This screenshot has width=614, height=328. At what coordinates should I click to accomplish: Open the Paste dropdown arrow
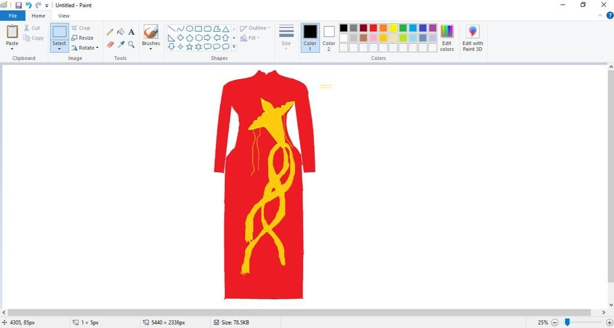click(x=12, y=49)
